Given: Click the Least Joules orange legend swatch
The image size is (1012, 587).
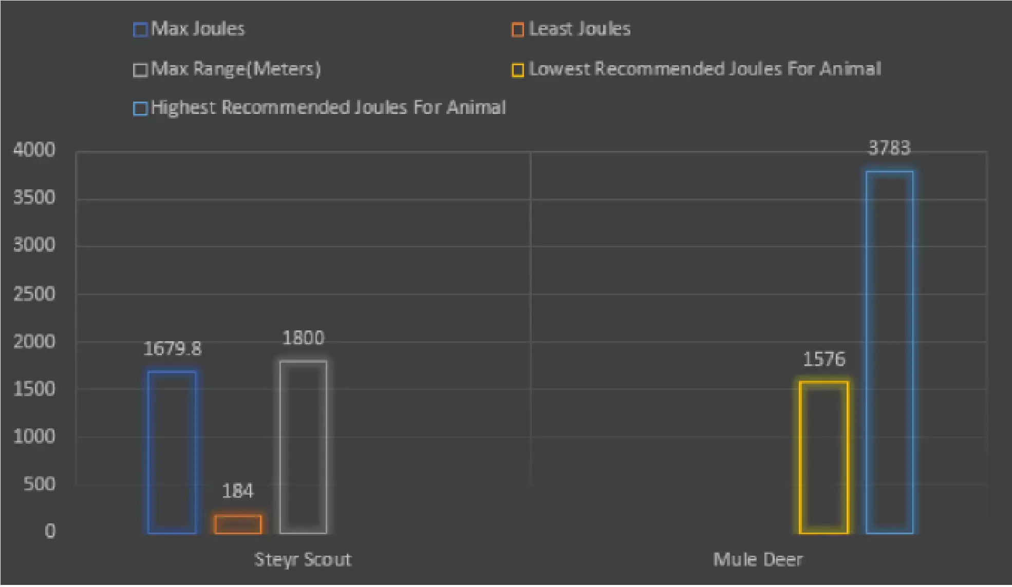Looking at the screenshot, I should tap(518, 30).
